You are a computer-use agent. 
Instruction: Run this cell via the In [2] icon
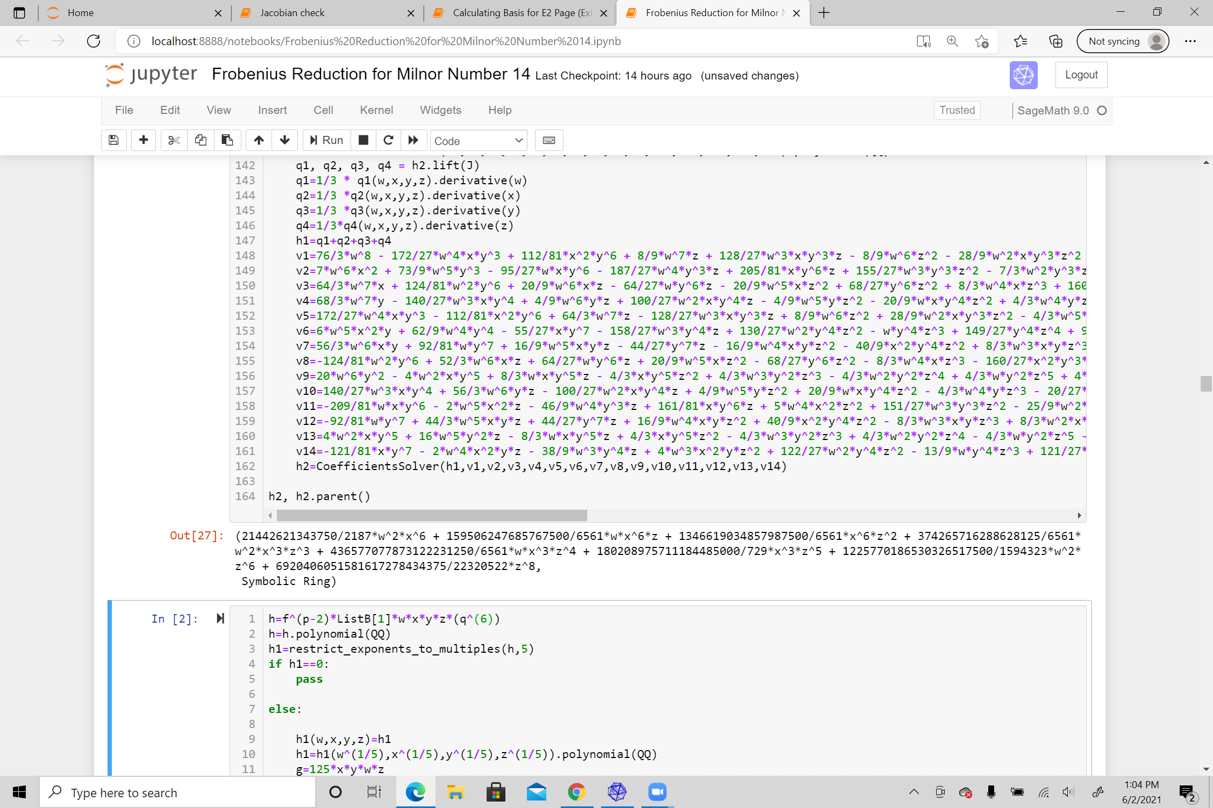click(x=220, y=618)
